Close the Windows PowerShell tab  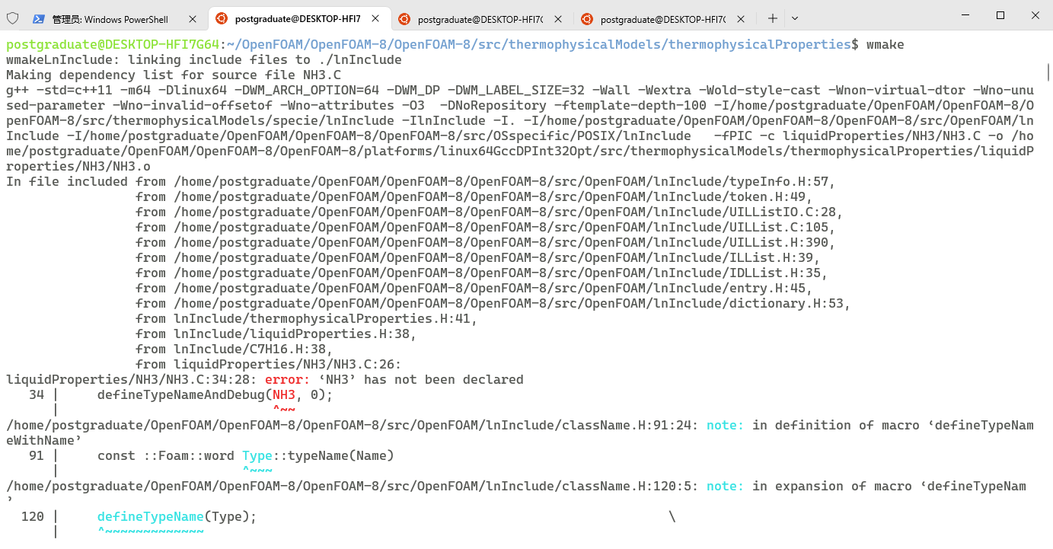(x=193, y=19)
